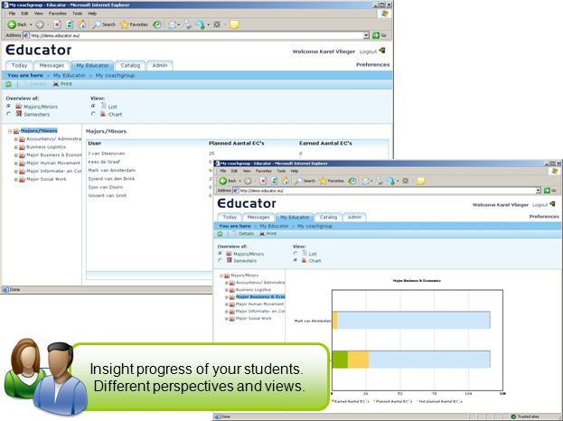Expand Business Logistics node in front window
Screen dimensions: 563x421
click(x=227, y=290)
